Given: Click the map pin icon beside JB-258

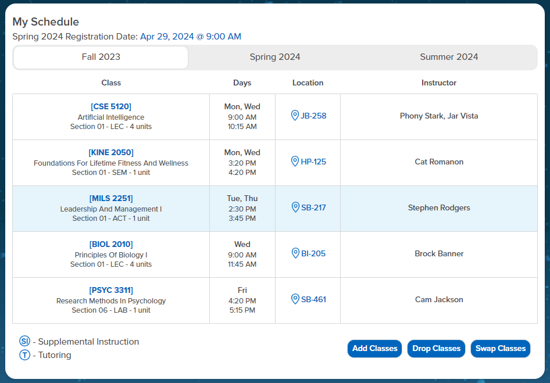Looking at the screenshot, I should pos(295,116).
